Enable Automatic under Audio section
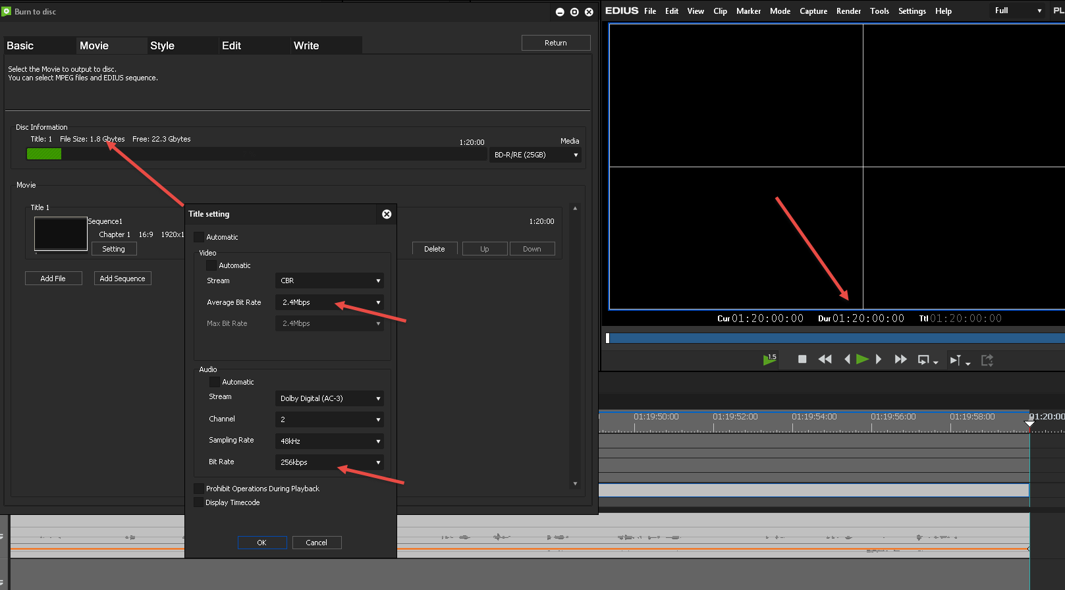 pyautogui.click(x=215, y=382)
